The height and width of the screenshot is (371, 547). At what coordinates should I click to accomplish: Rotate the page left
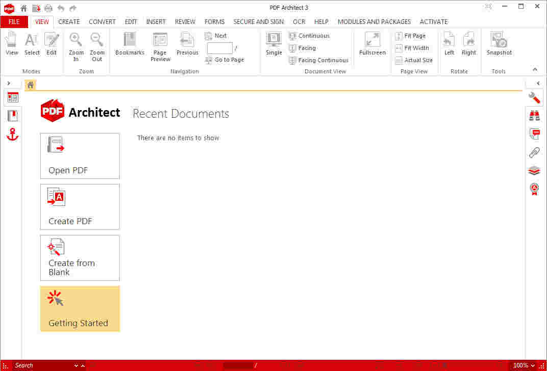(x=449, y=46)
